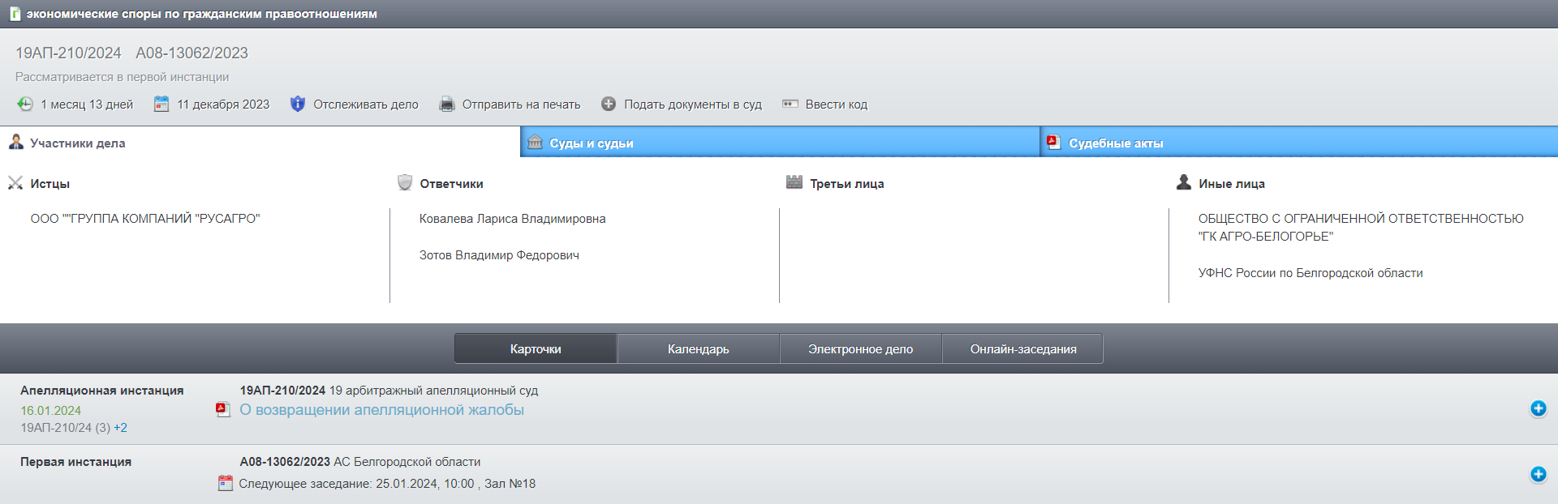Click case number А08-13062/2023 in header
Image resolution: width=1558 pixels, height=504 pixels.
[x=192, y=53]
